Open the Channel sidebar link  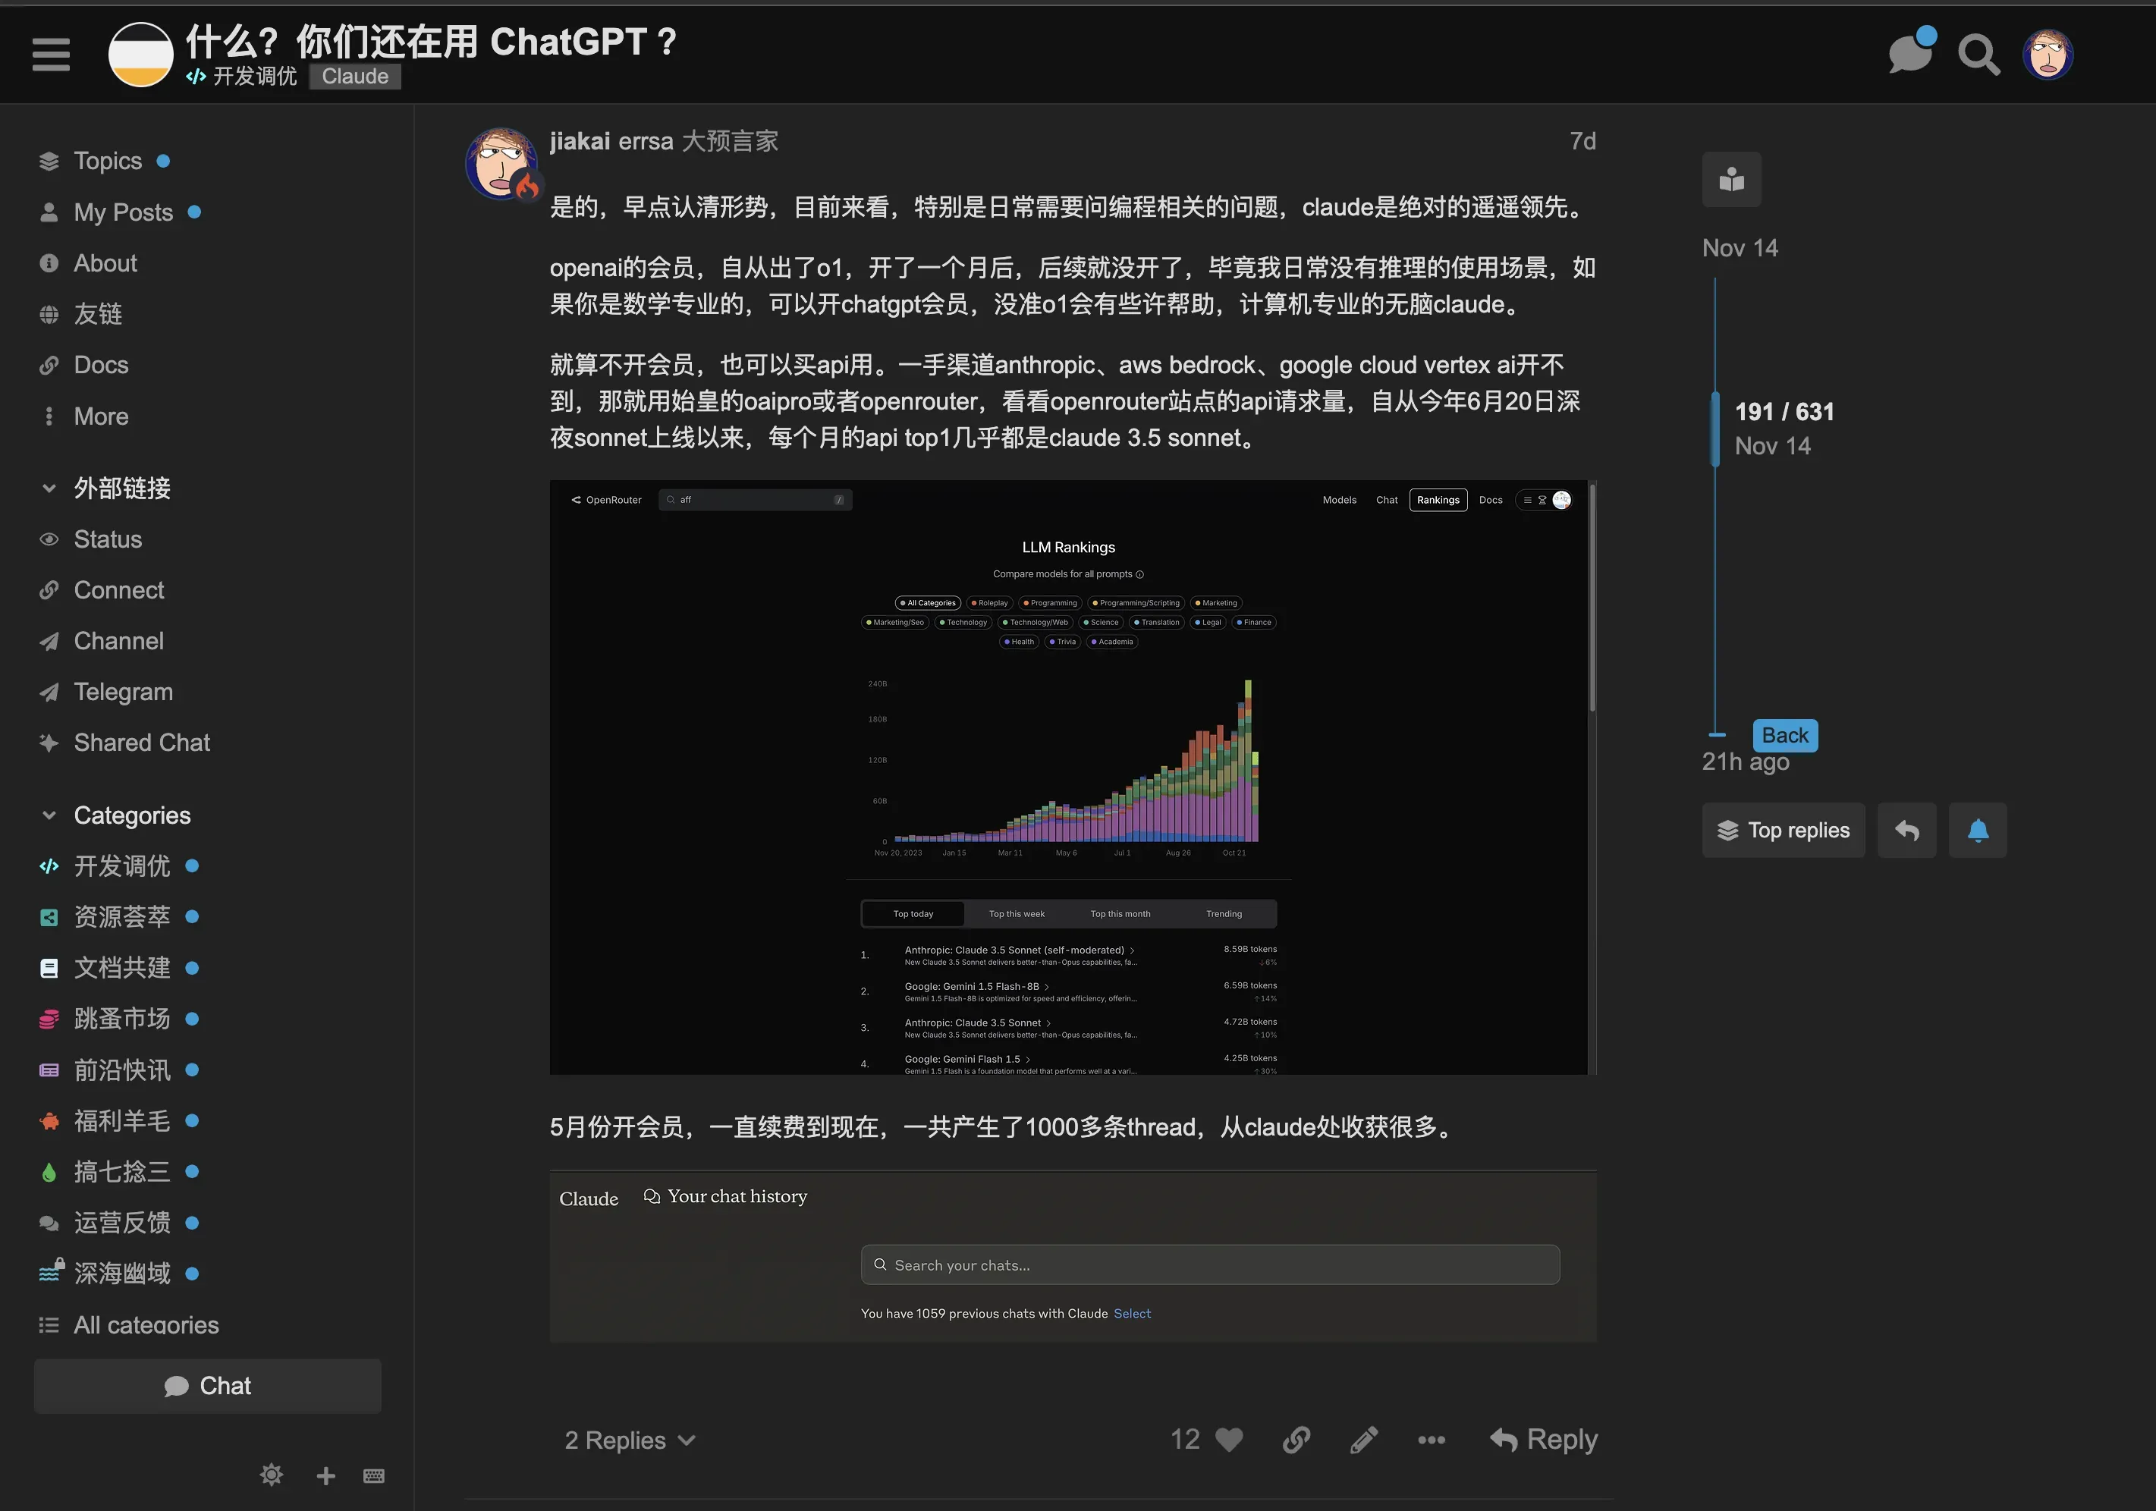point(119,640)
